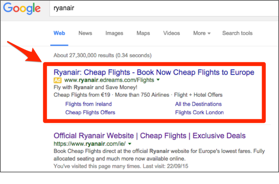Open the Videos tab

click(171, 33)
